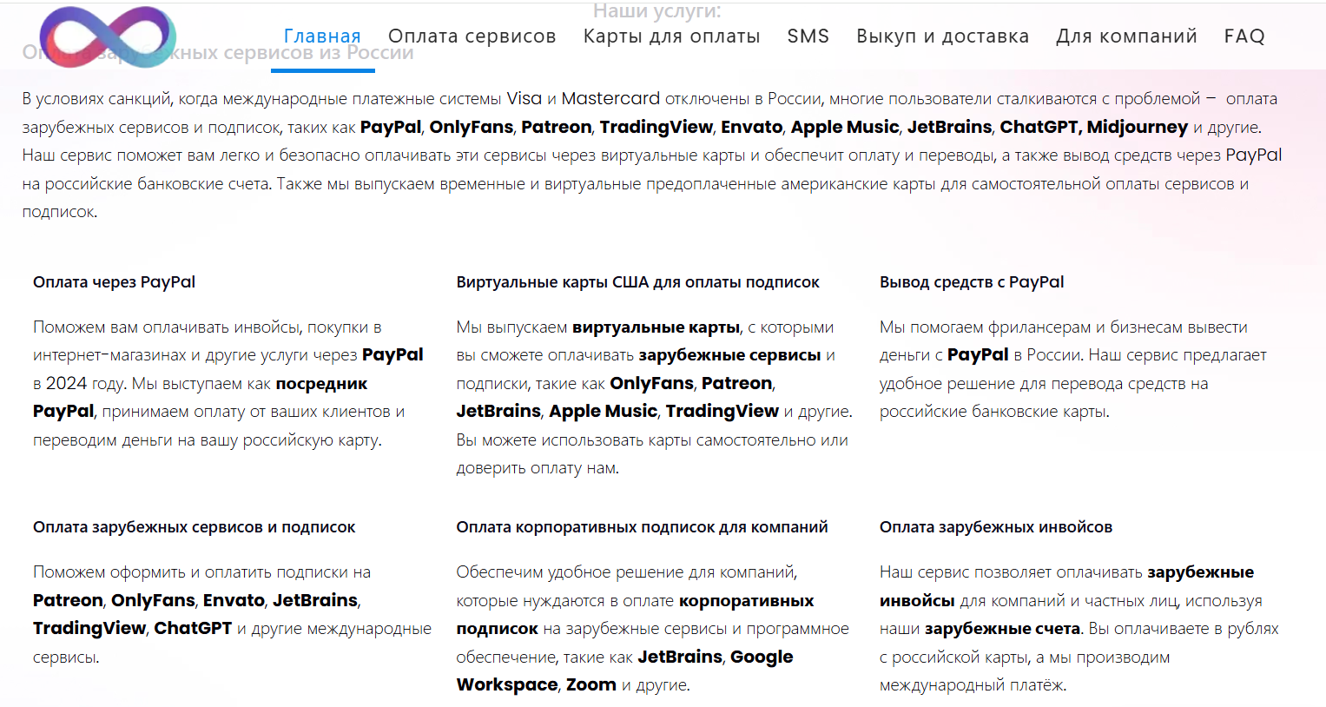The width and height of the screenshot is (1326, 707).
Task: Open the Главная menu item
Action: (322, 36)
